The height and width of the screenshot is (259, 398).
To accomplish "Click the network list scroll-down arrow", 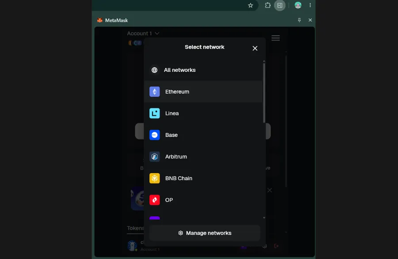I will point(264,218).
